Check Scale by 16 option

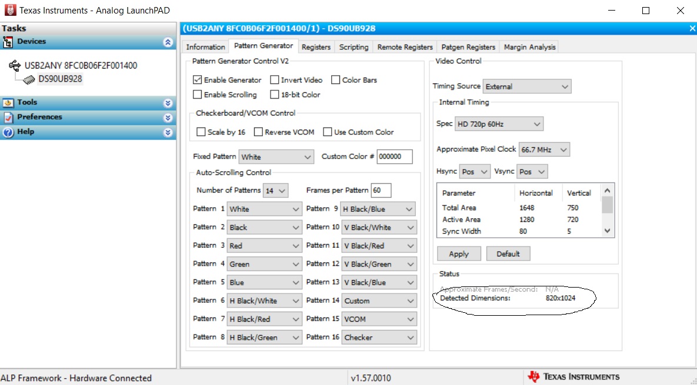(201, 131)
